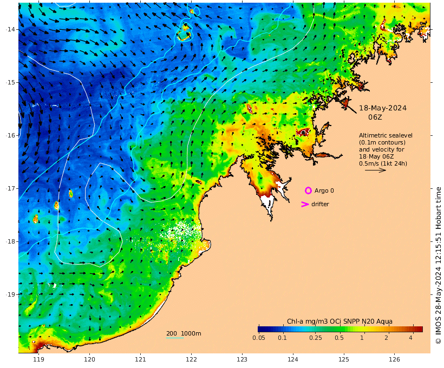Click latitude axis label '-14'
The width and height of the screenshot is (444, 368).
point(10,29)
